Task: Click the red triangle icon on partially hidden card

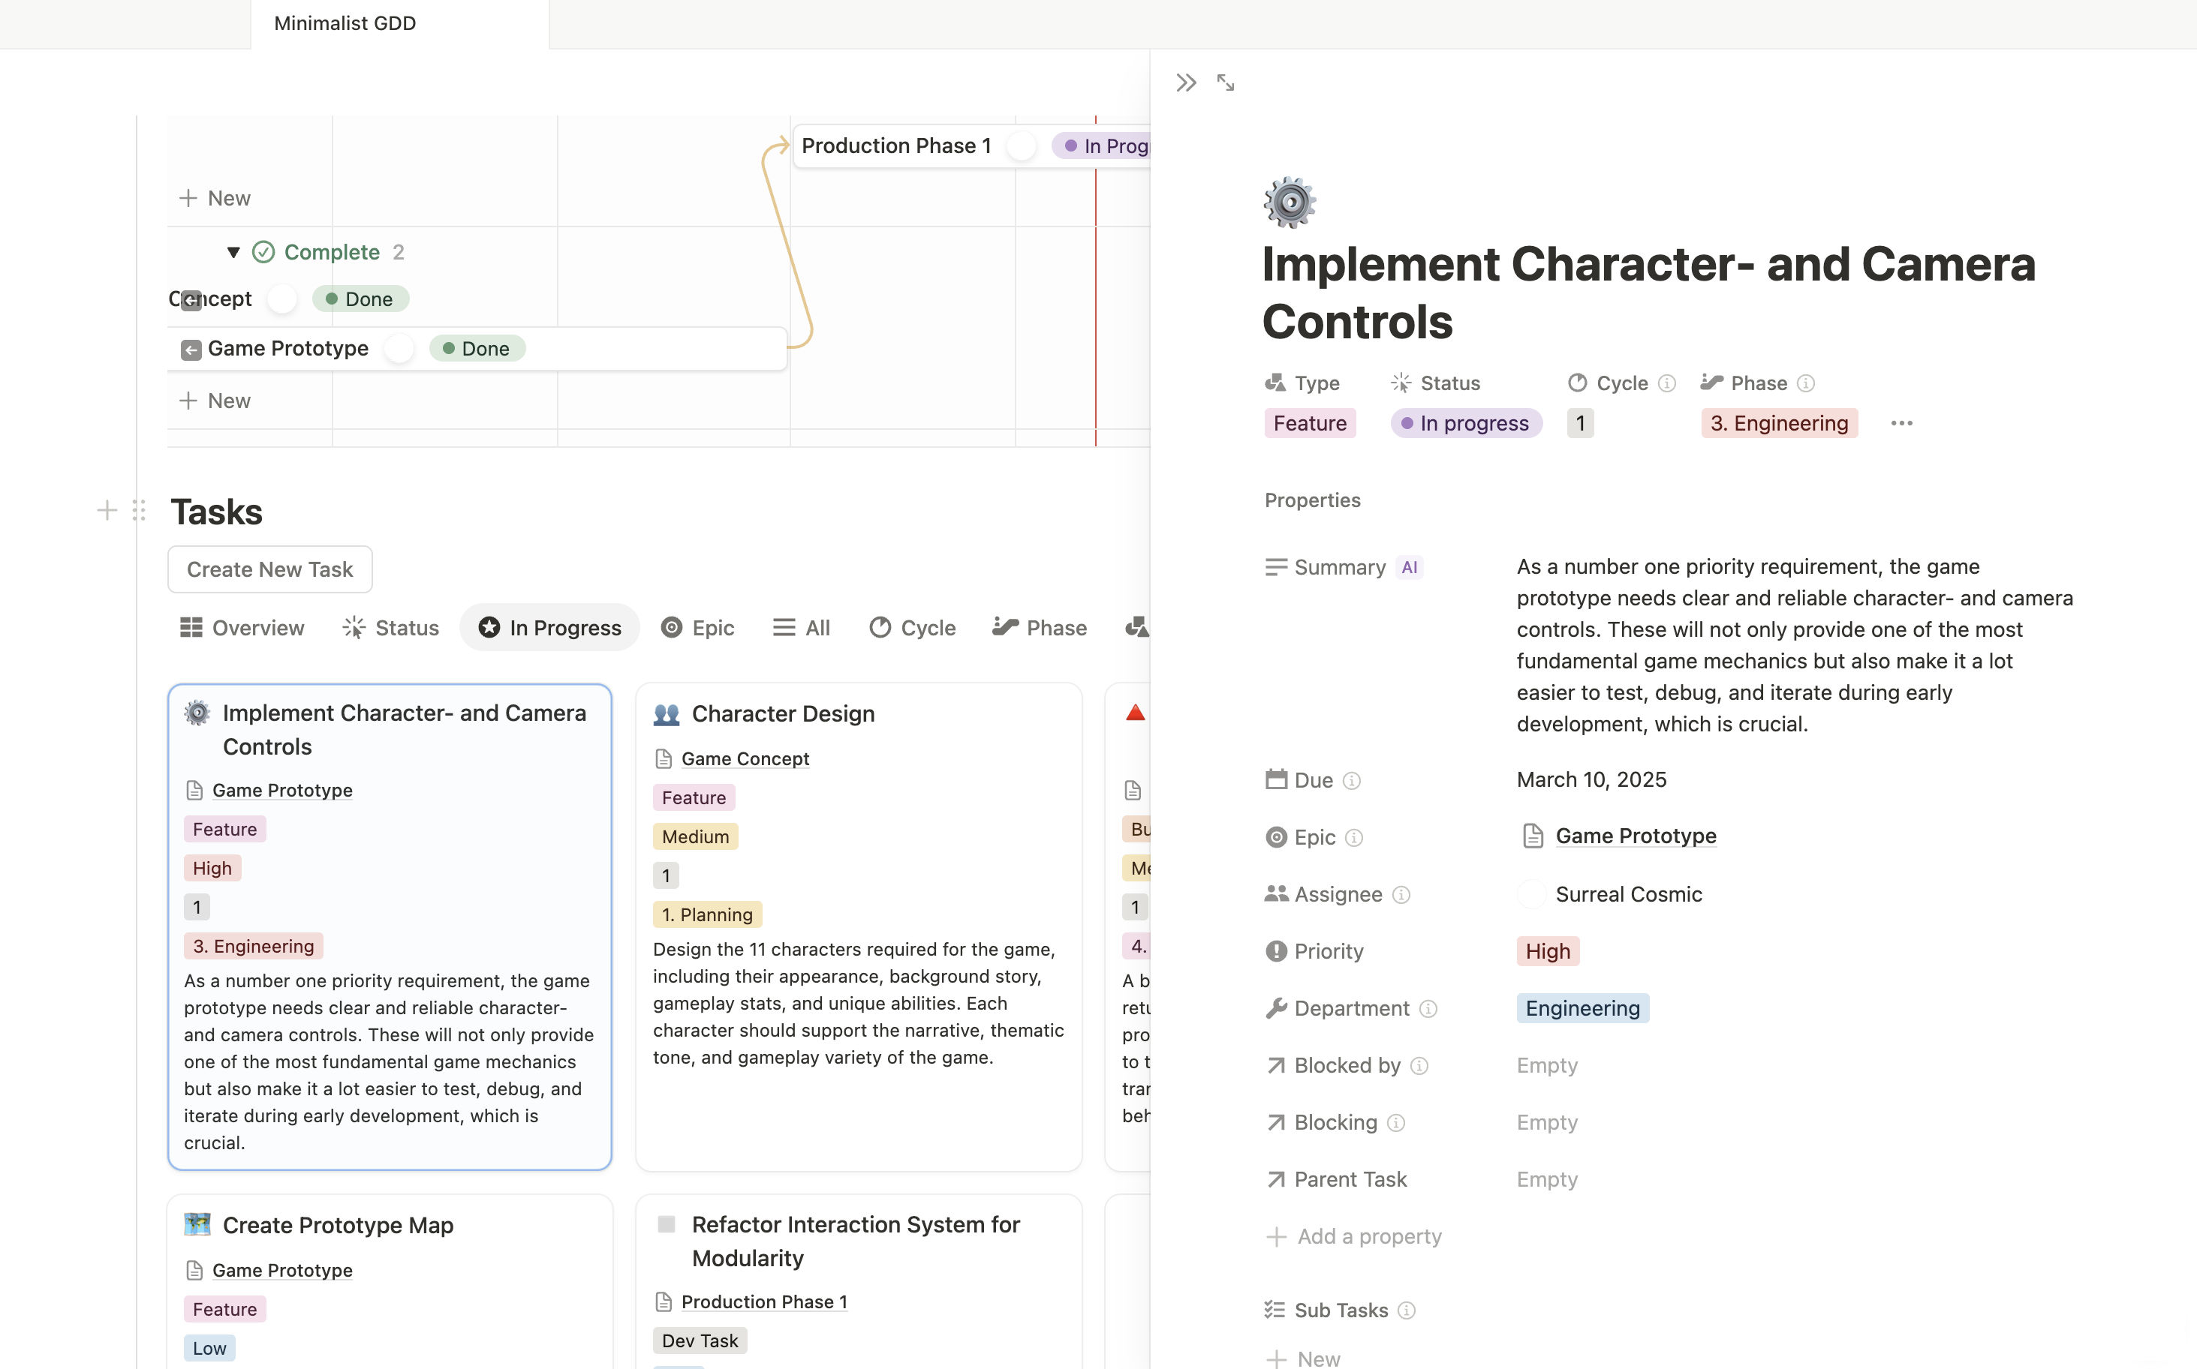Action: click(1135, 713)
